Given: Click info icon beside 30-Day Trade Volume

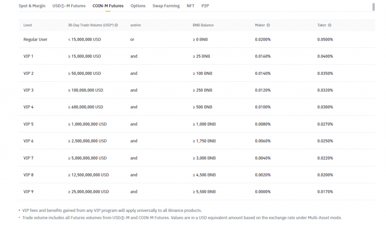Looking at the screenshot, I should pos(116,25).
